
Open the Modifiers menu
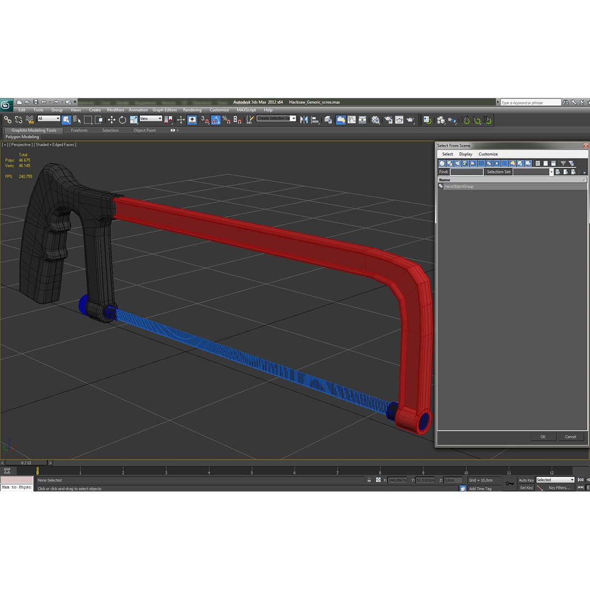pos(115,110)
